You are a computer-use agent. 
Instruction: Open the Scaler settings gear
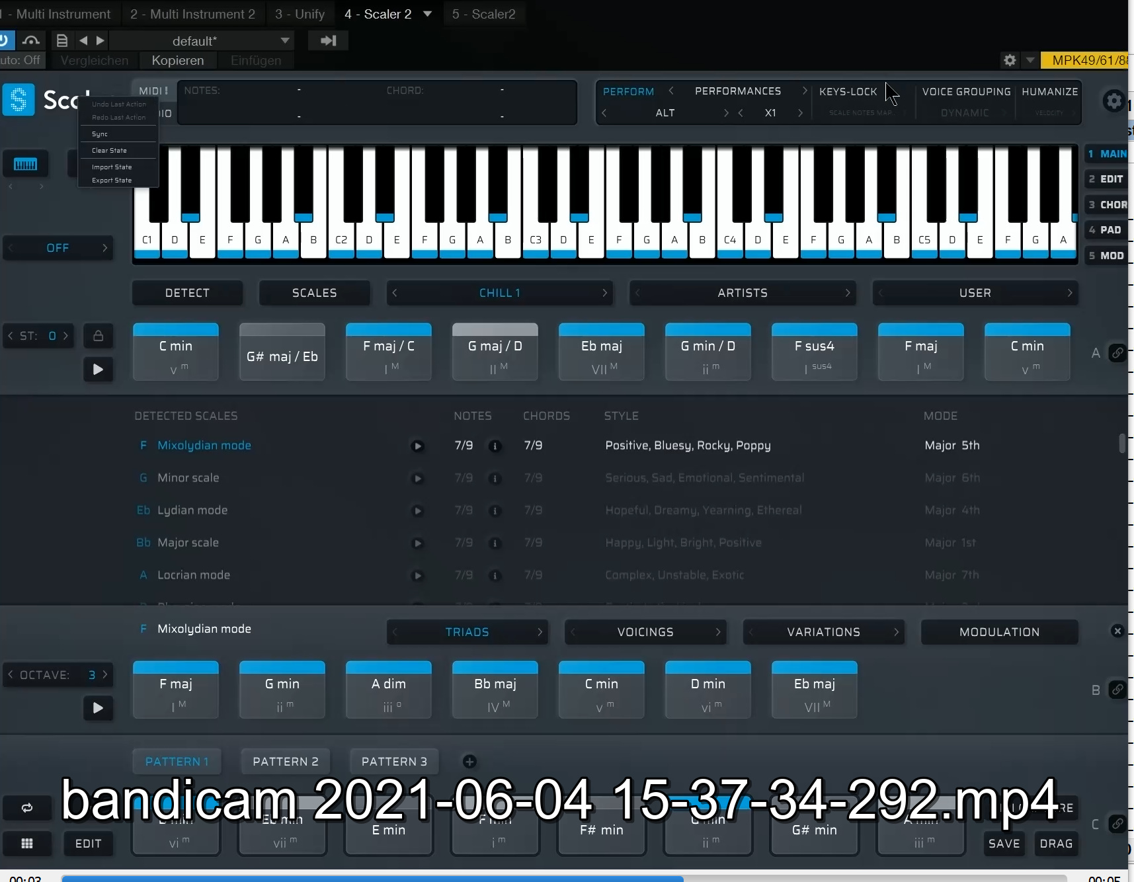point(1114,101)
